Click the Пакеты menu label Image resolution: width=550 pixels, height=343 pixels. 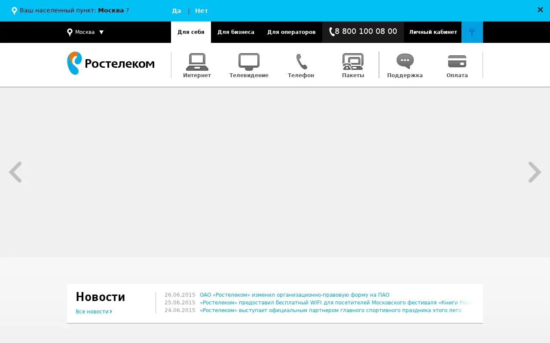tap(353, 75)
